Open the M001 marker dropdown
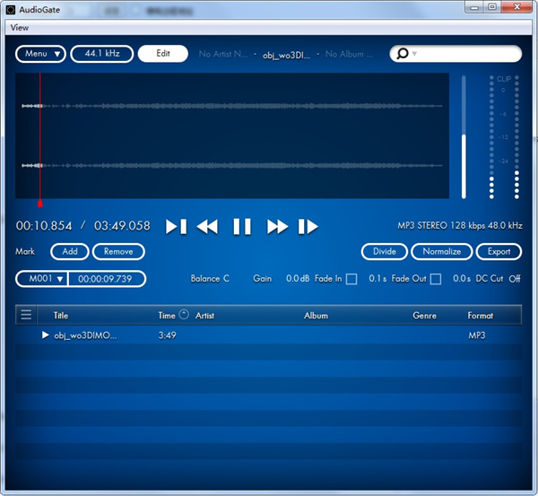 (x=42, y=278)
